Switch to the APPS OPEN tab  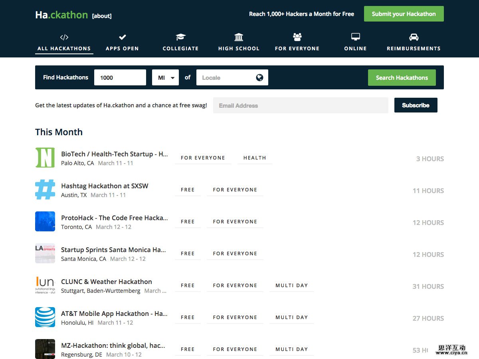point(122,48)
